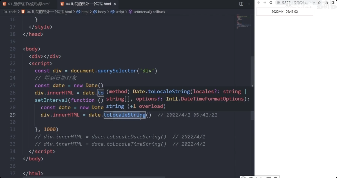337x178 pixels.
Task: Focus the browser address bar
Action: tap(296, 3)
